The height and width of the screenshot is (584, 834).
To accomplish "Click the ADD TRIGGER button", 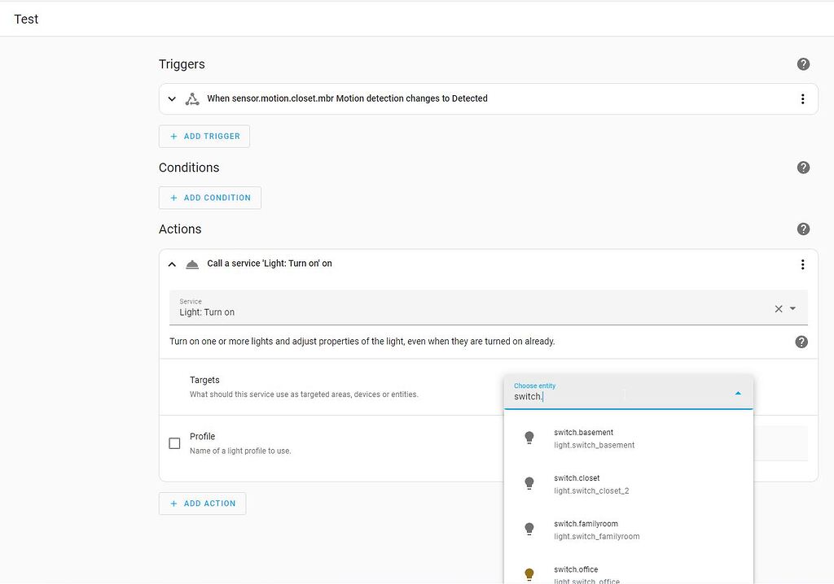I will [204, 136].
